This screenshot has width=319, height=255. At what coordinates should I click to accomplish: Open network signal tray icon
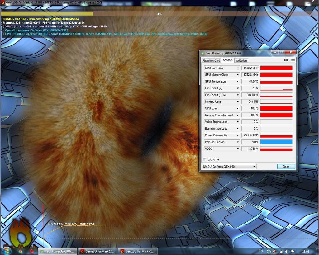(x=281, y=252)
